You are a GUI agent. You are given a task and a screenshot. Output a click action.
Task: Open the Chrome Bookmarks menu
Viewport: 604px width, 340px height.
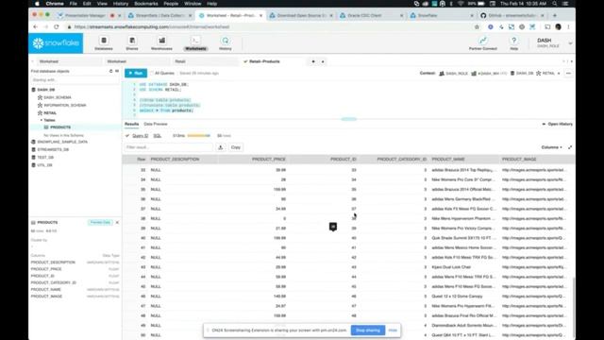point(146,4)
